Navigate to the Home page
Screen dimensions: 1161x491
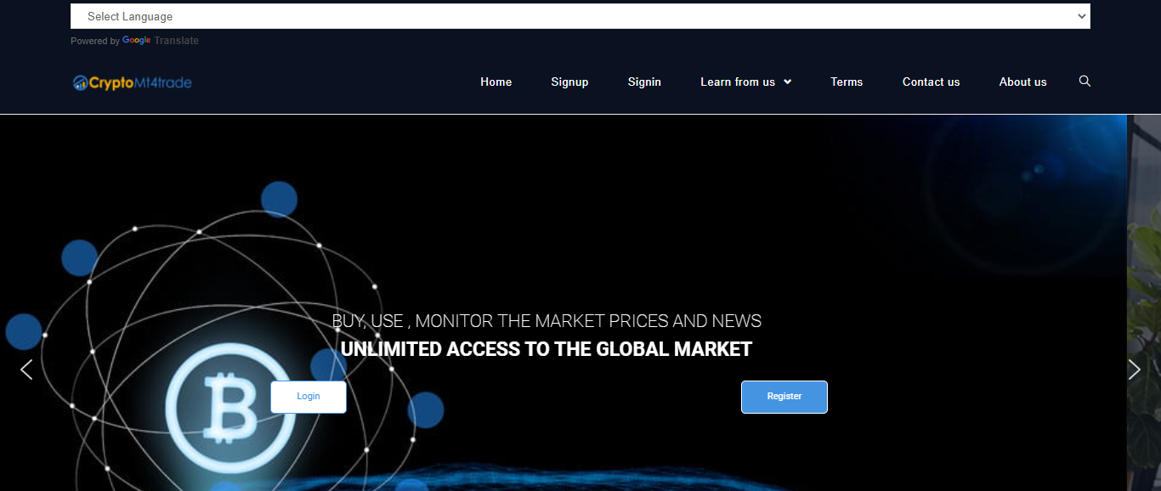click(x=496, y=82)
